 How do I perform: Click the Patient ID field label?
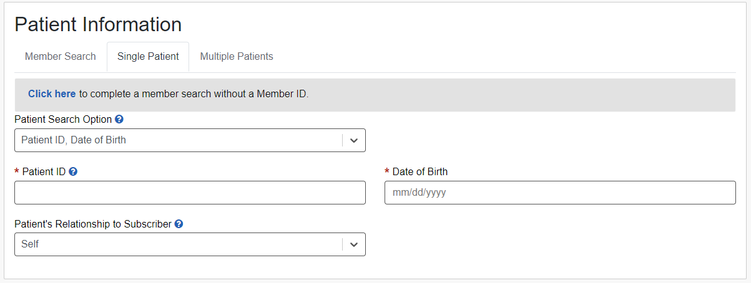tap(44, 171)
